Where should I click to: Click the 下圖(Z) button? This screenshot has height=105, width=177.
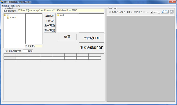50,21
